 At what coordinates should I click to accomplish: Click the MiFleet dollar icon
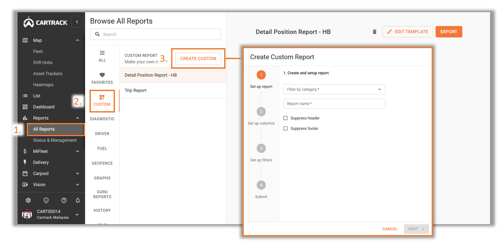[25, 151]
